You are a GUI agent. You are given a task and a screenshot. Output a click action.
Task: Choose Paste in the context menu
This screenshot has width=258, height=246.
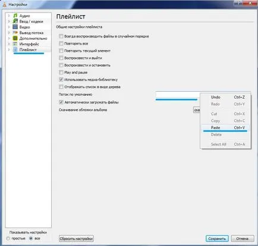point(225,127)
